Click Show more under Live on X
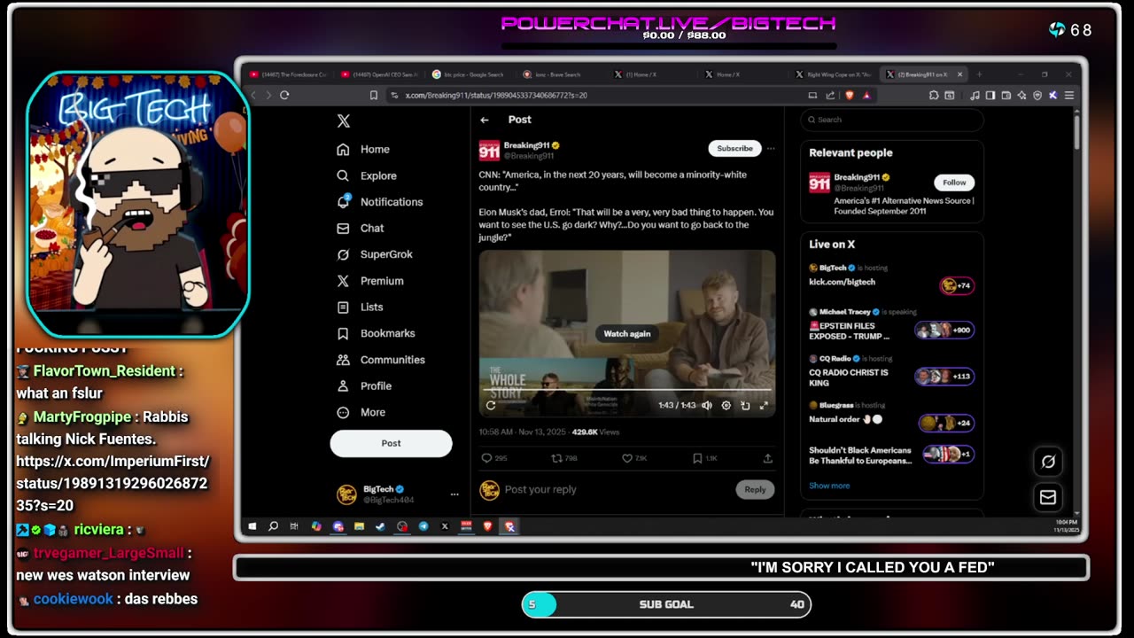The image size is (1134, 638). tap(829, 486)
